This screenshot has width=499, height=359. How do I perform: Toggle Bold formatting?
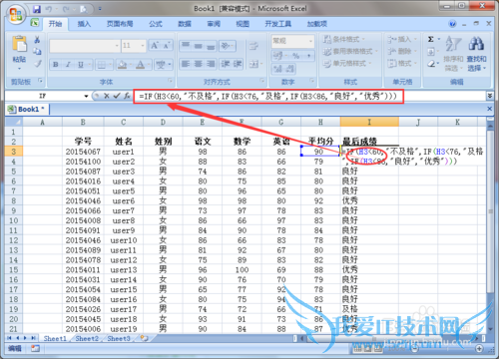[x=56, y=64]
